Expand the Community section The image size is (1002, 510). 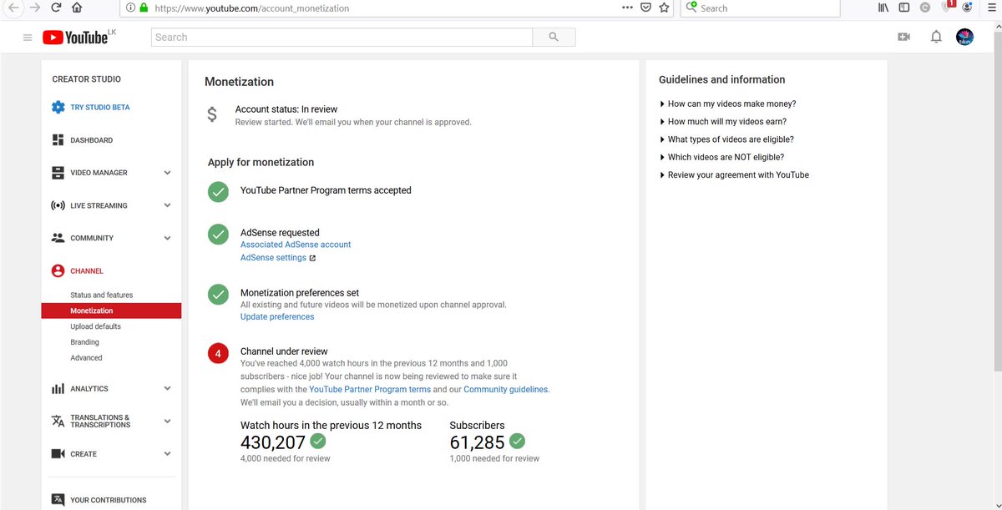point(167,238)
